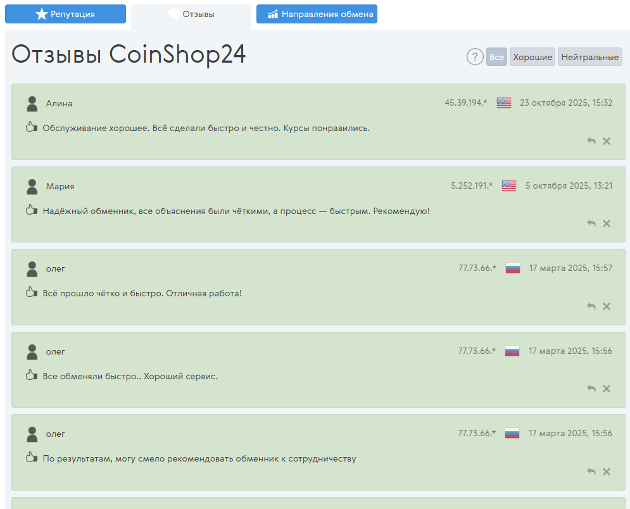Click the Russian flag on олег's 15:57 review
The width and height of the screenshot is (630, 509).
(512, 268)
